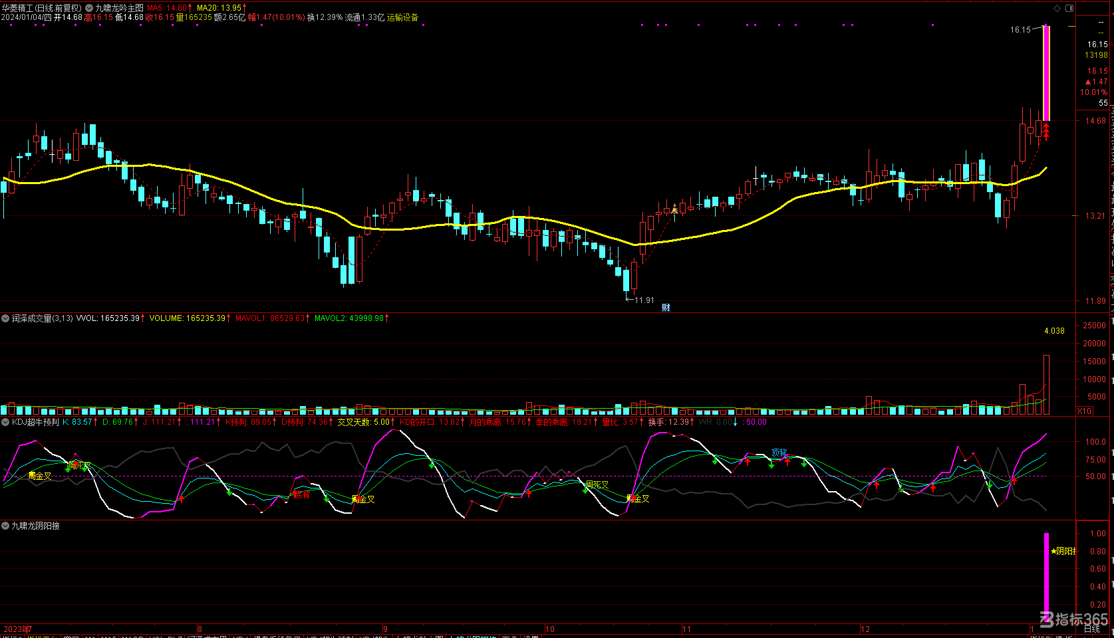The height and width of the screenshot is (638, 1114).
Task: Click the 14.68 price axis label
Action: coord(1095,121)
